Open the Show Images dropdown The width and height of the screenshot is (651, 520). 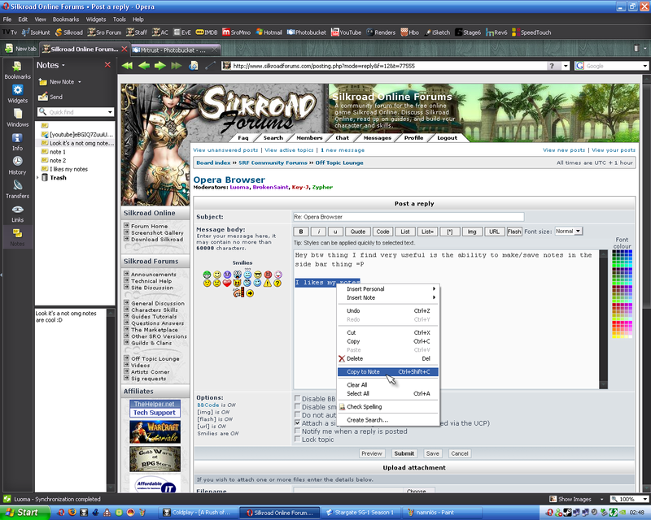pyautogui.click(x=601, y=499)
